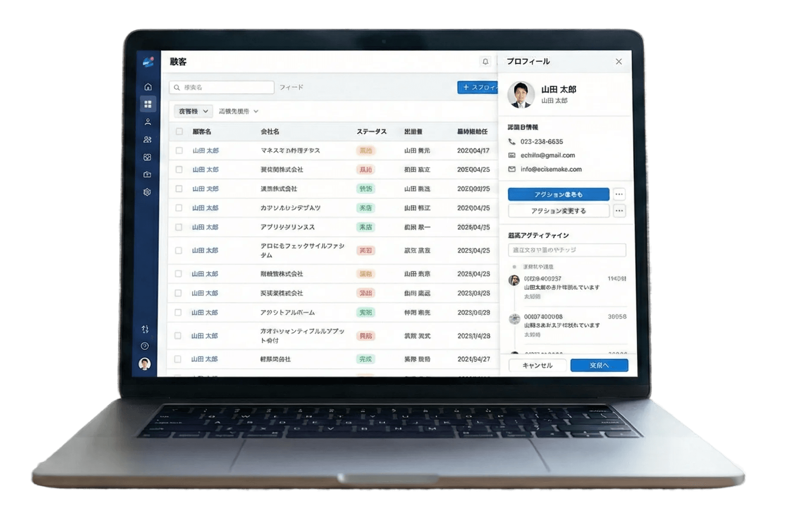Open the help question-mark icon near sidebar bottom

click(145, 345)
